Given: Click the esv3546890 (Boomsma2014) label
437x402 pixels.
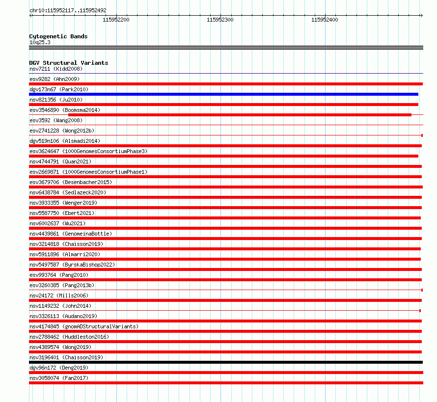Looking at the screenshot, I should [65, 110].
